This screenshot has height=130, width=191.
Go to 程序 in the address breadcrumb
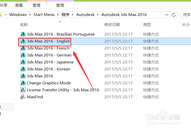coord(65,15)
